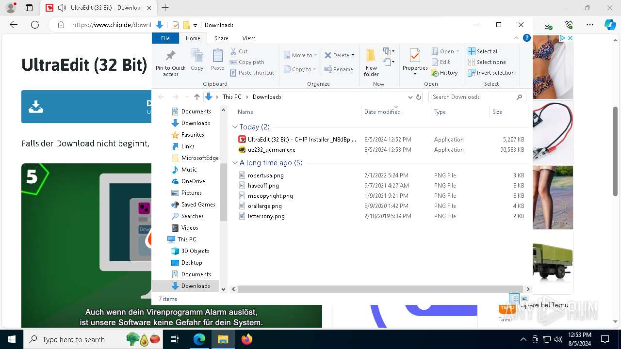
Task: Click Paste shortcut in ribbon
Action: click(x=252, y=73)
